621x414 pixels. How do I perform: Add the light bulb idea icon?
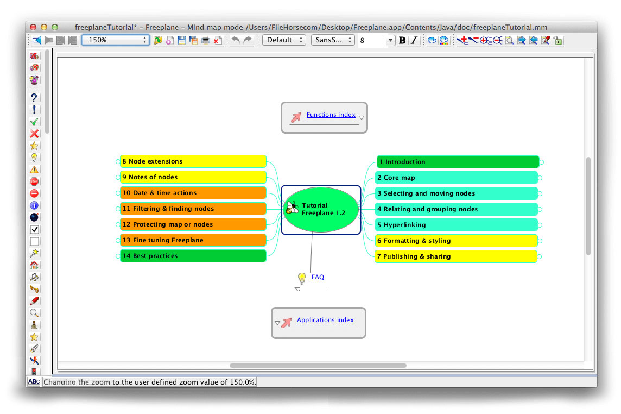click(x=34, y=158)
